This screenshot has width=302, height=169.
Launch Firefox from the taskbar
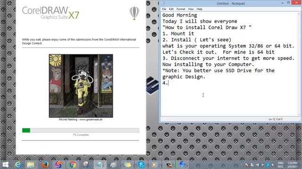click(x=45, y=165)
